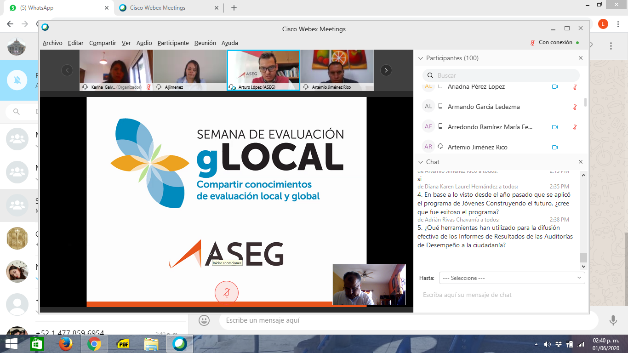This screenshot has width=628, height=353.
Task: Click the WhatsApp emoji smiley icon
Action: (204, 320)
